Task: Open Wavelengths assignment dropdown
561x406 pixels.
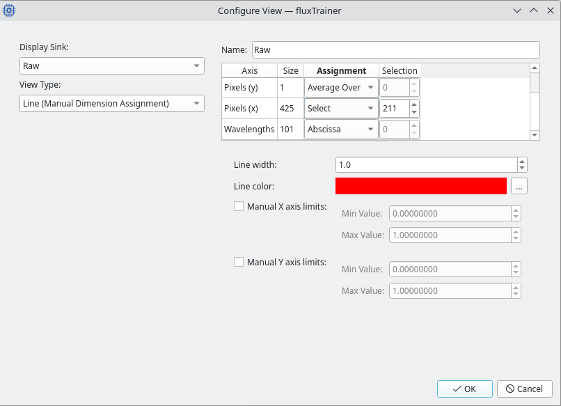Action: [x=341, y=130]
